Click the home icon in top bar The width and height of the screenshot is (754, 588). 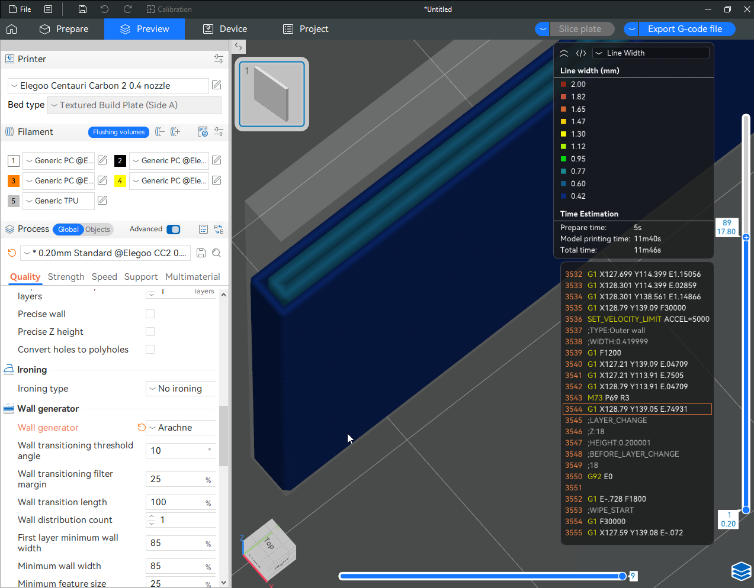12,29
